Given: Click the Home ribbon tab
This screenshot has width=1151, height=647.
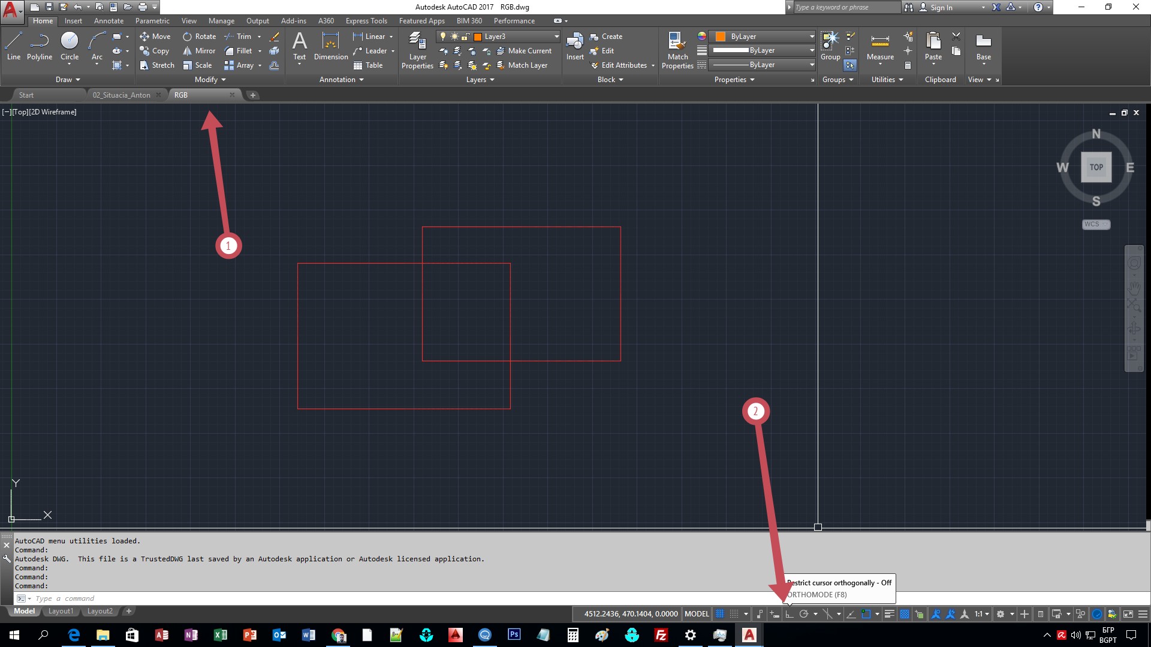Looking at the screenshot, I should click(x=41, y=20).
